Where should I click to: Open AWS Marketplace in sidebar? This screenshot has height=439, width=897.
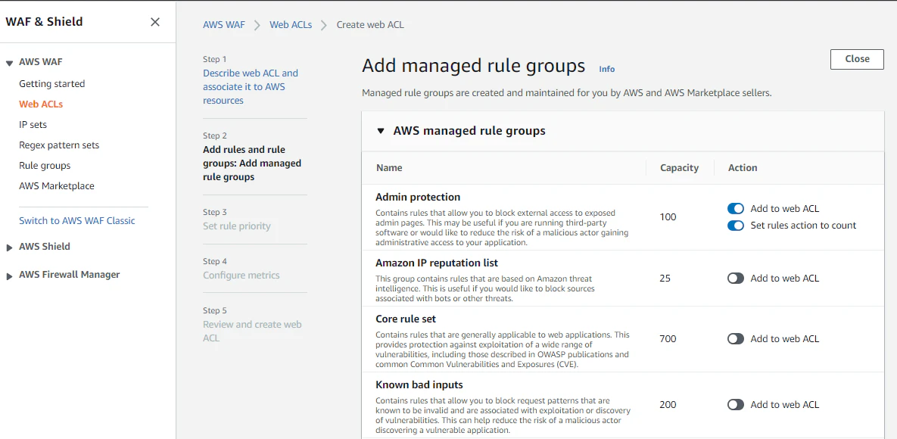pos(57,186)
